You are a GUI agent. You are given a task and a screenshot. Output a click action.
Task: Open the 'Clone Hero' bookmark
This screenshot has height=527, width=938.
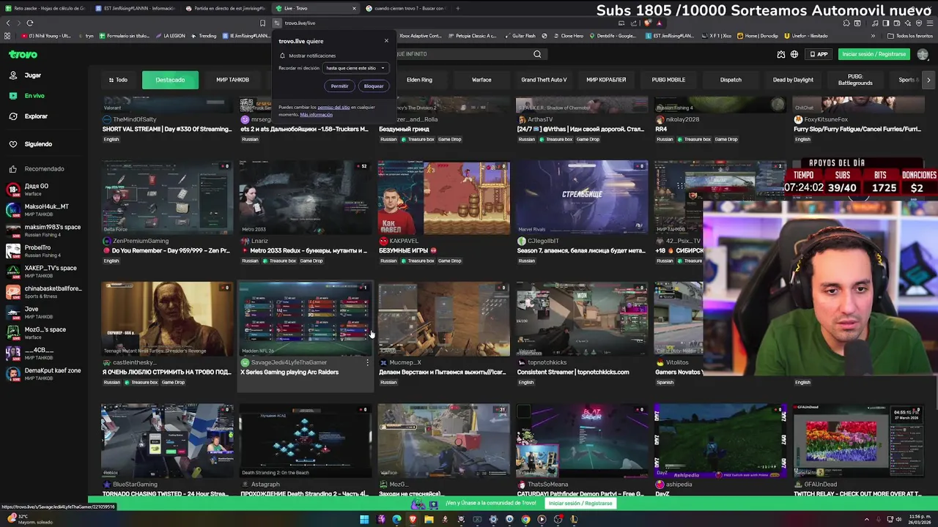pos(568,36)
